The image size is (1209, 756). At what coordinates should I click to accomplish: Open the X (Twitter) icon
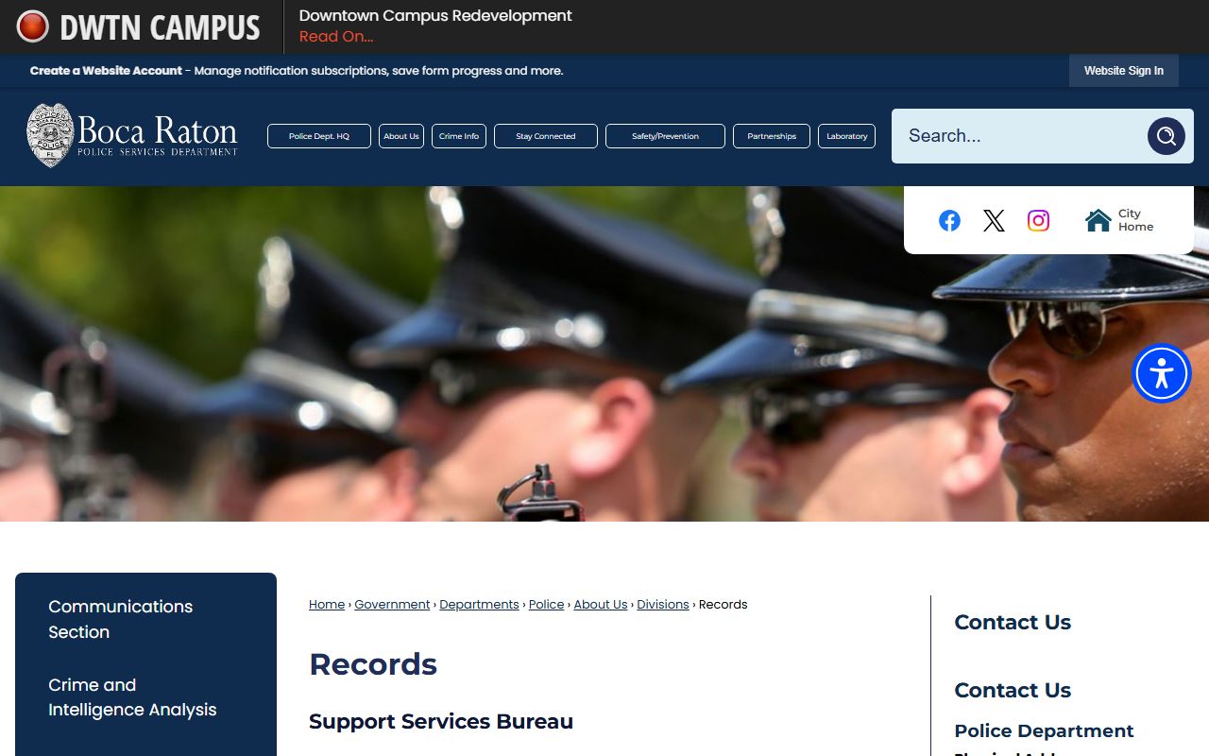click(x=994, y=220)
